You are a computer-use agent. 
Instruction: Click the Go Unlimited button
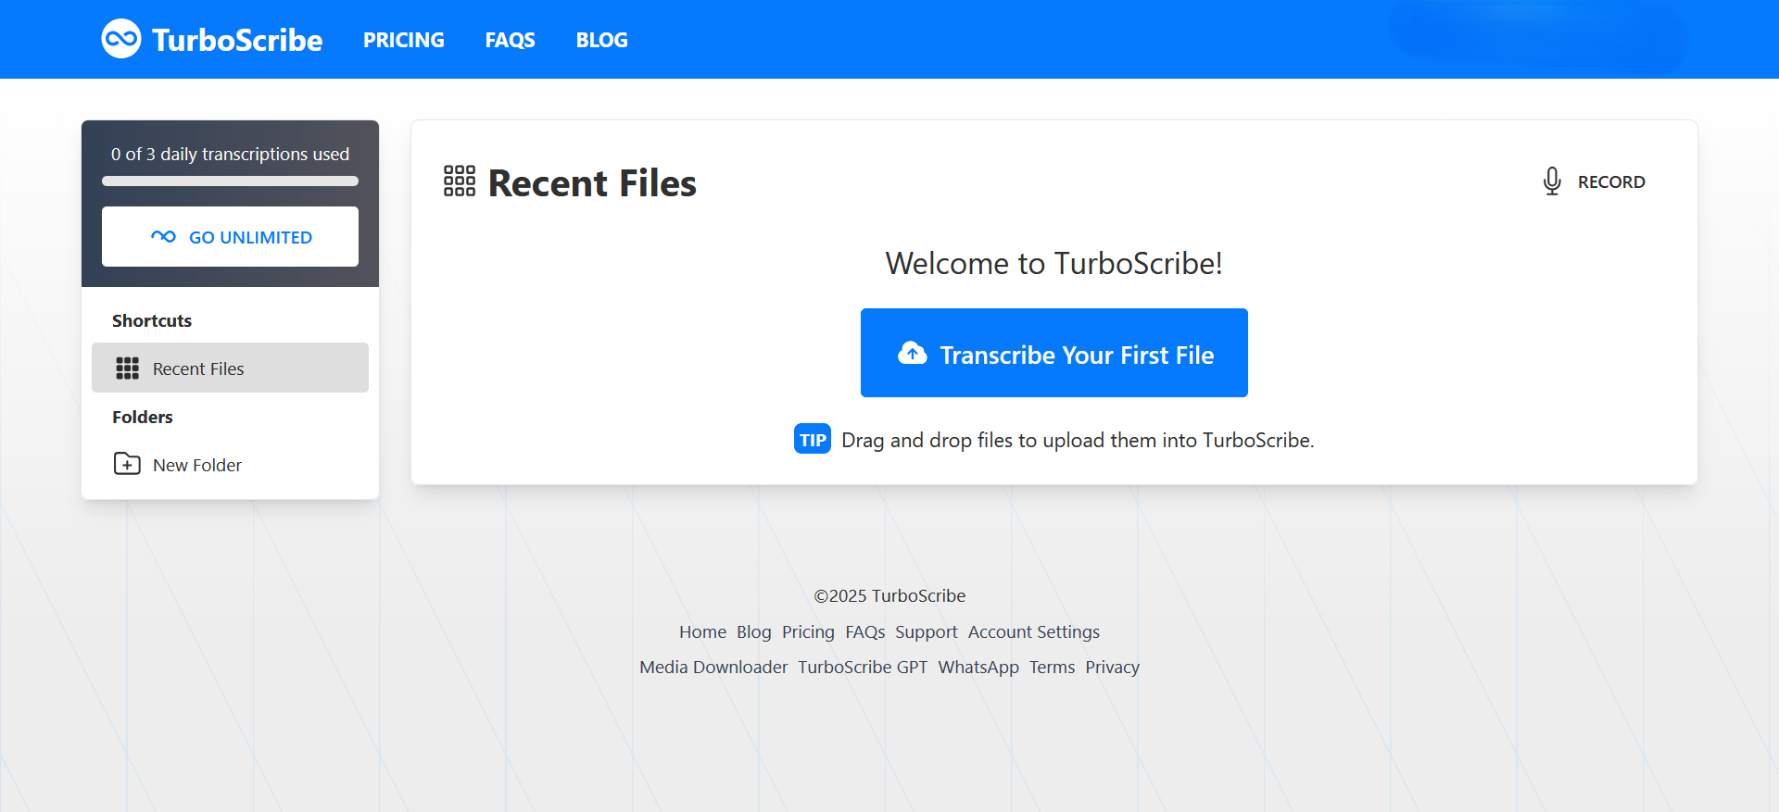click(x=230, y=237)
